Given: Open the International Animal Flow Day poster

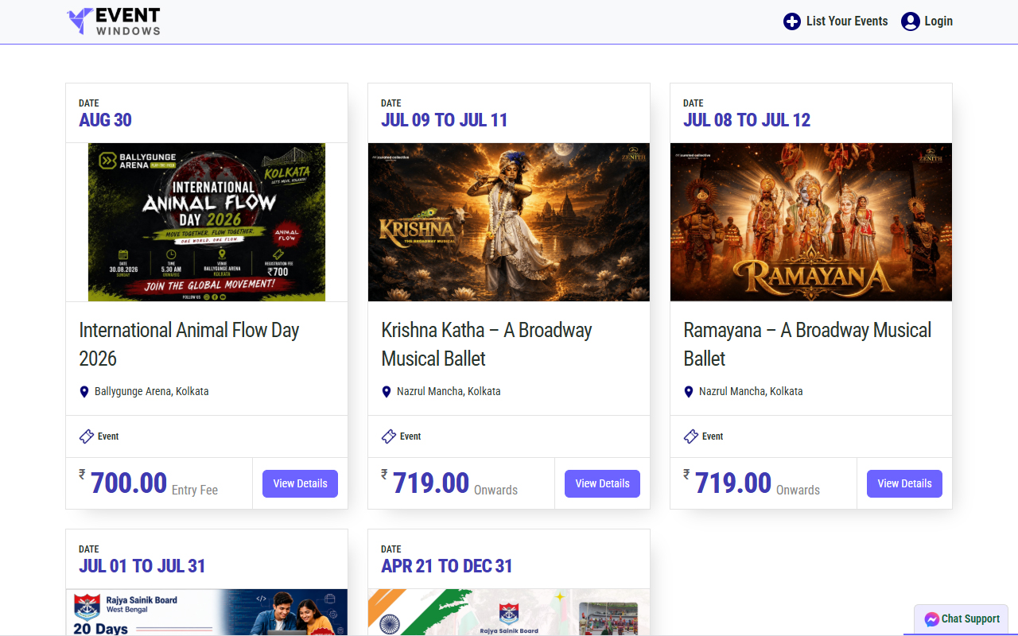Looking at the screenshot, I should (207, 222).
